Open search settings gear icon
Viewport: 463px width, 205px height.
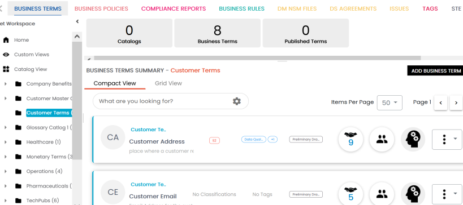[x=236, y=101]
